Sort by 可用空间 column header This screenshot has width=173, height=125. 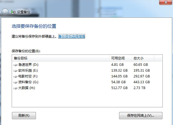[x=121, y=58]
